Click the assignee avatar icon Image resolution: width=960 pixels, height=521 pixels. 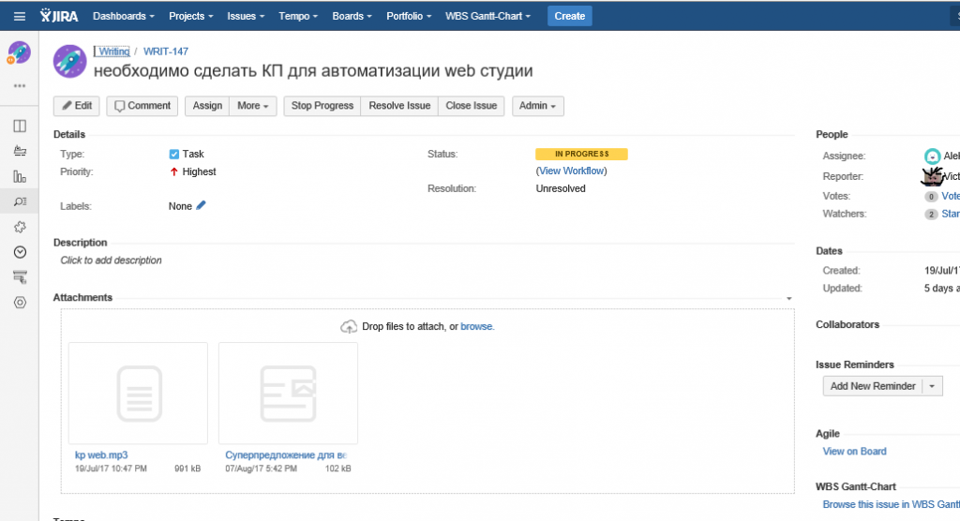[932, 156]
